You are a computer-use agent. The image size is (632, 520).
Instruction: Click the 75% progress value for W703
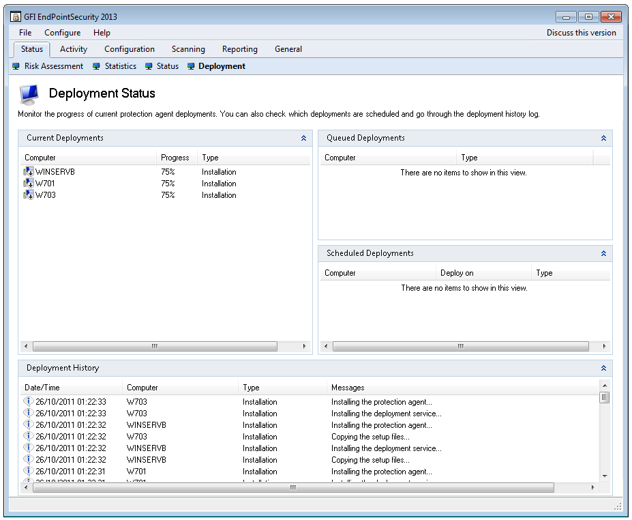[x=168, y=195]
